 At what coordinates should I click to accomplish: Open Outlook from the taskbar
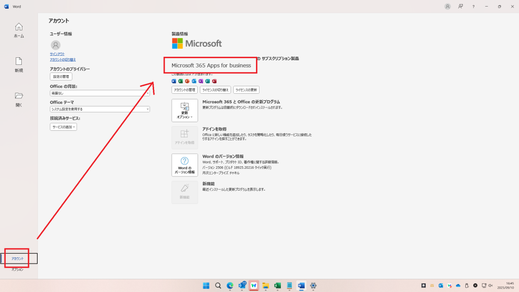tap(242, 285)
